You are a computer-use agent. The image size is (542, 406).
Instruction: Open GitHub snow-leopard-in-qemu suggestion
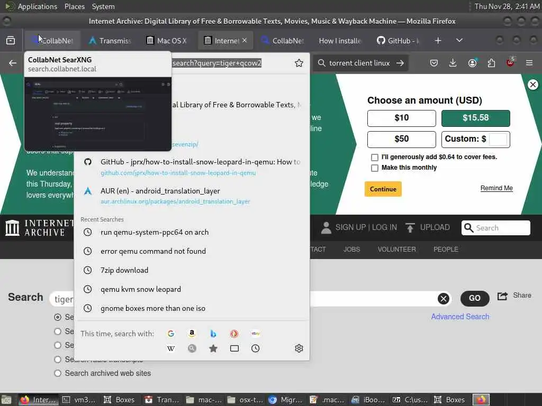[x=192, y=167]
